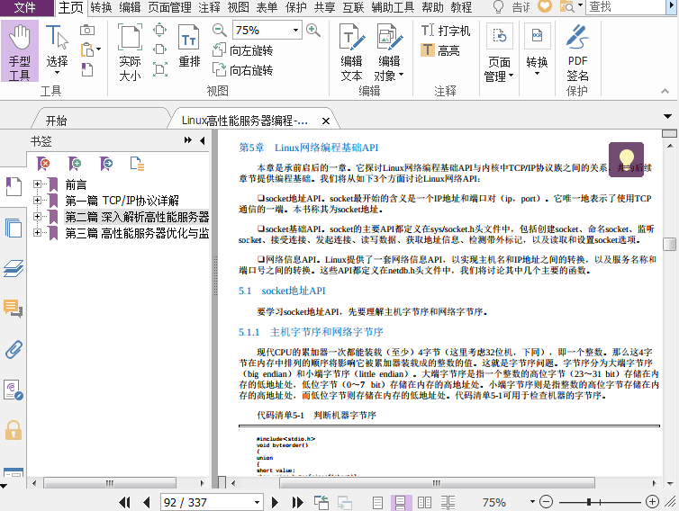This screenshot has height=511, width=679.
Task: Rotate the view right (向右旋转)
Action: [242, 69]
